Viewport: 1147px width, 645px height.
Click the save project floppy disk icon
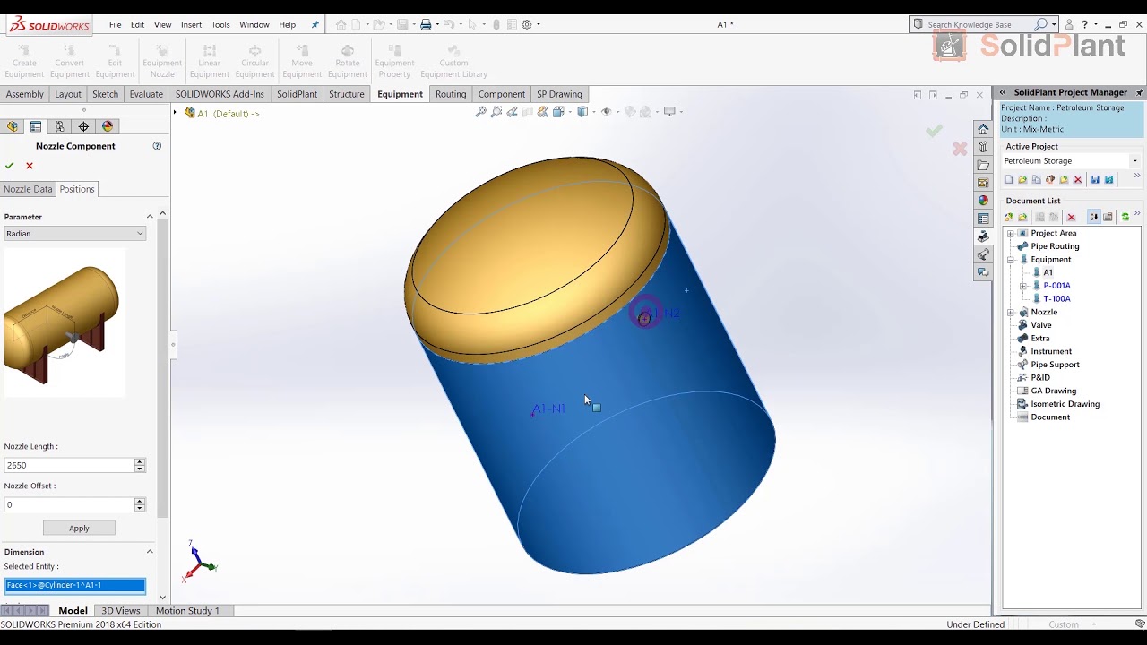coord(1095,180)
